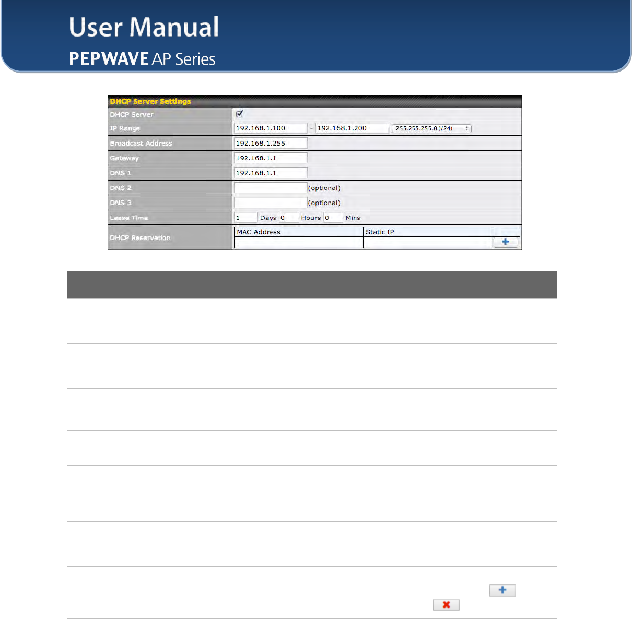Click the DHCP Server Settings header text
This screenshot has width=632, height=619.
(150, 101)
